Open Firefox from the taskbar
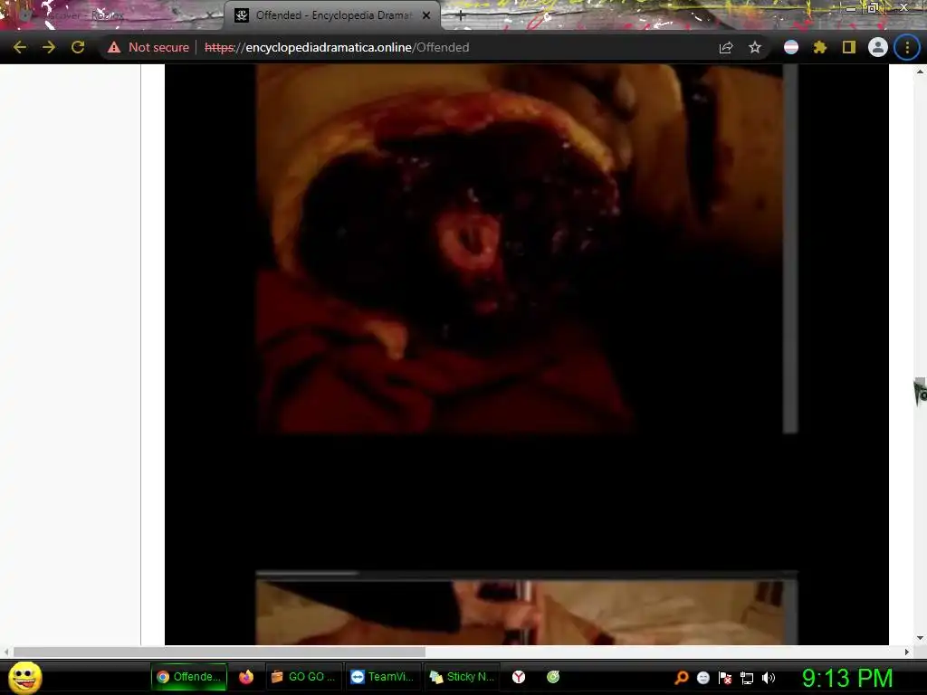The height and width of the screenshot is (695, 927). 246,677
